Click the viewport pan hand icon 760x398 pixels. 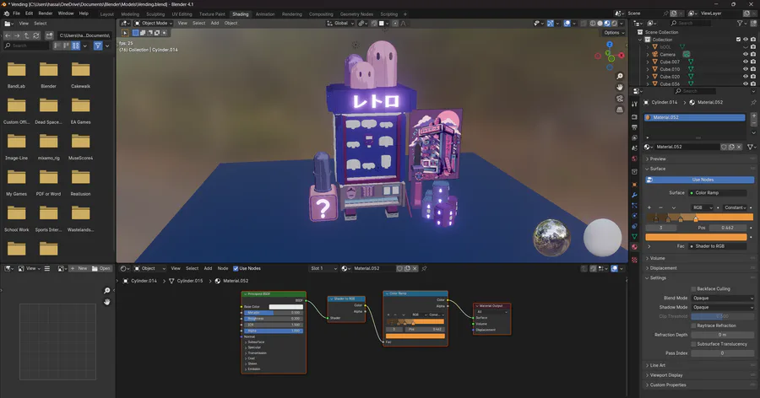pos(620,88)
